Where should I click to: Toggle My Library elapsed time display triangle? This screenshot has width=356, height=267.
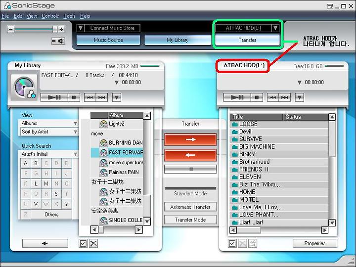tap(117, 83)
